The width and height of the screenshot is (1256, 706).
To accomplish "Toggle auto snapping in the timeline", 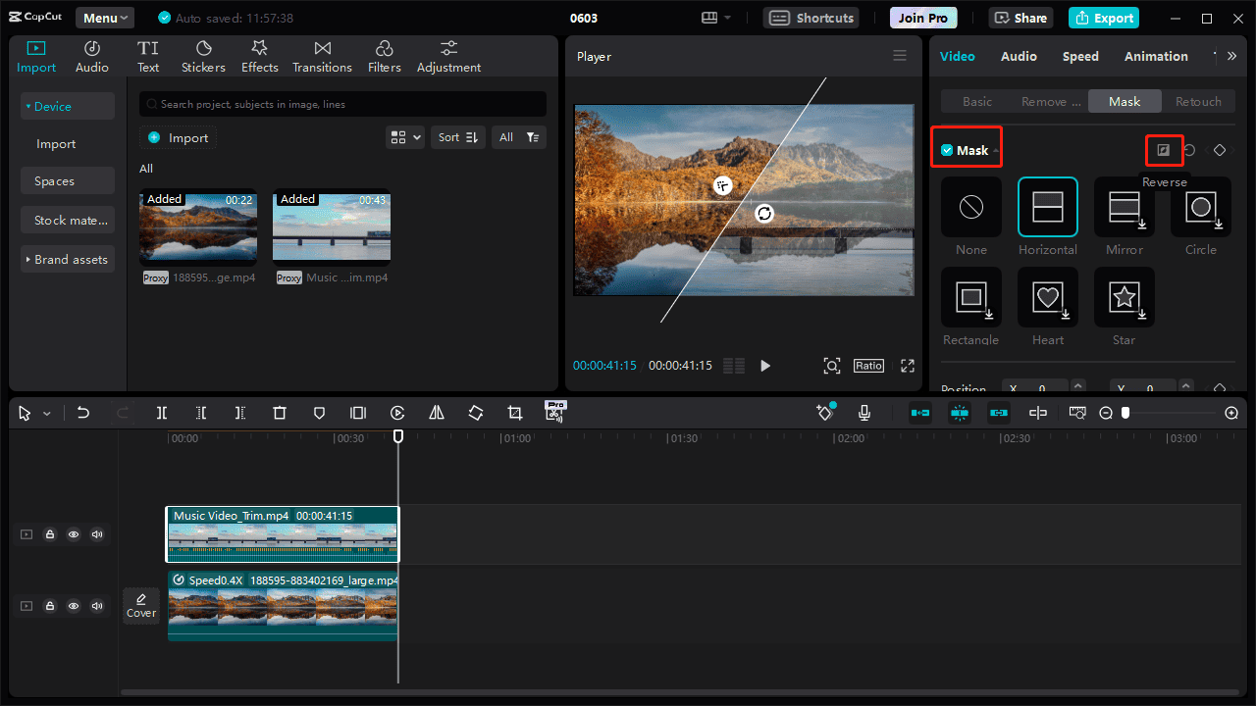I will point(960,413).
